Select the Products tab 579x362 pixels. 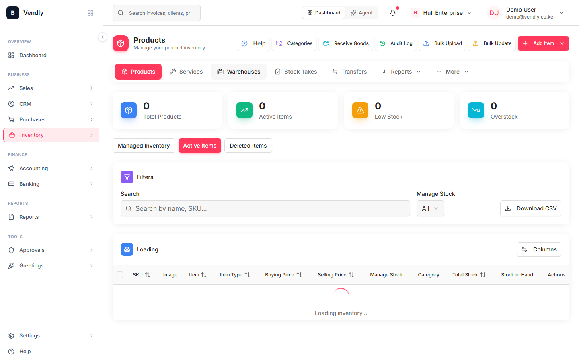(138, 72)
